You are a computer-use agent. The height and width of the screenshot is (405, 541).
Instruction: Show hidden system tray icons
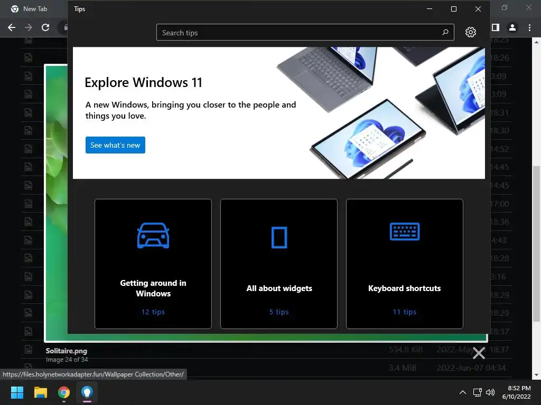tap(463, 392)
